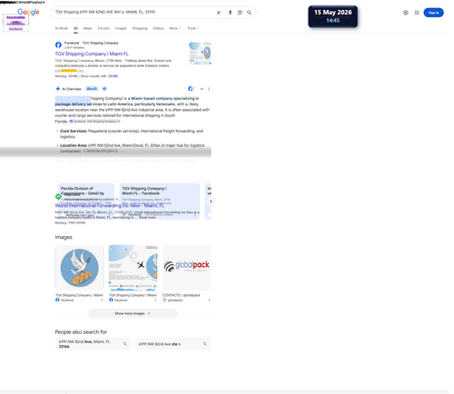
Task: Switch to the Shopping tab
Action: (x=140, y=28)
